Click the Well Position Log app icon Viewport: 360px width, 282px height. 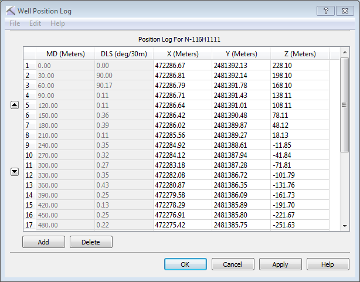point(10,11)
